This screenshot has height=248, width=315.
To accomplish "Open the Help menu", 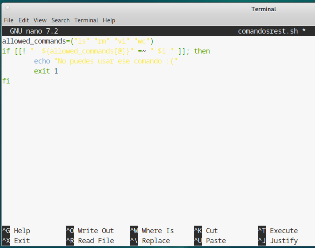I will point(109,20).
